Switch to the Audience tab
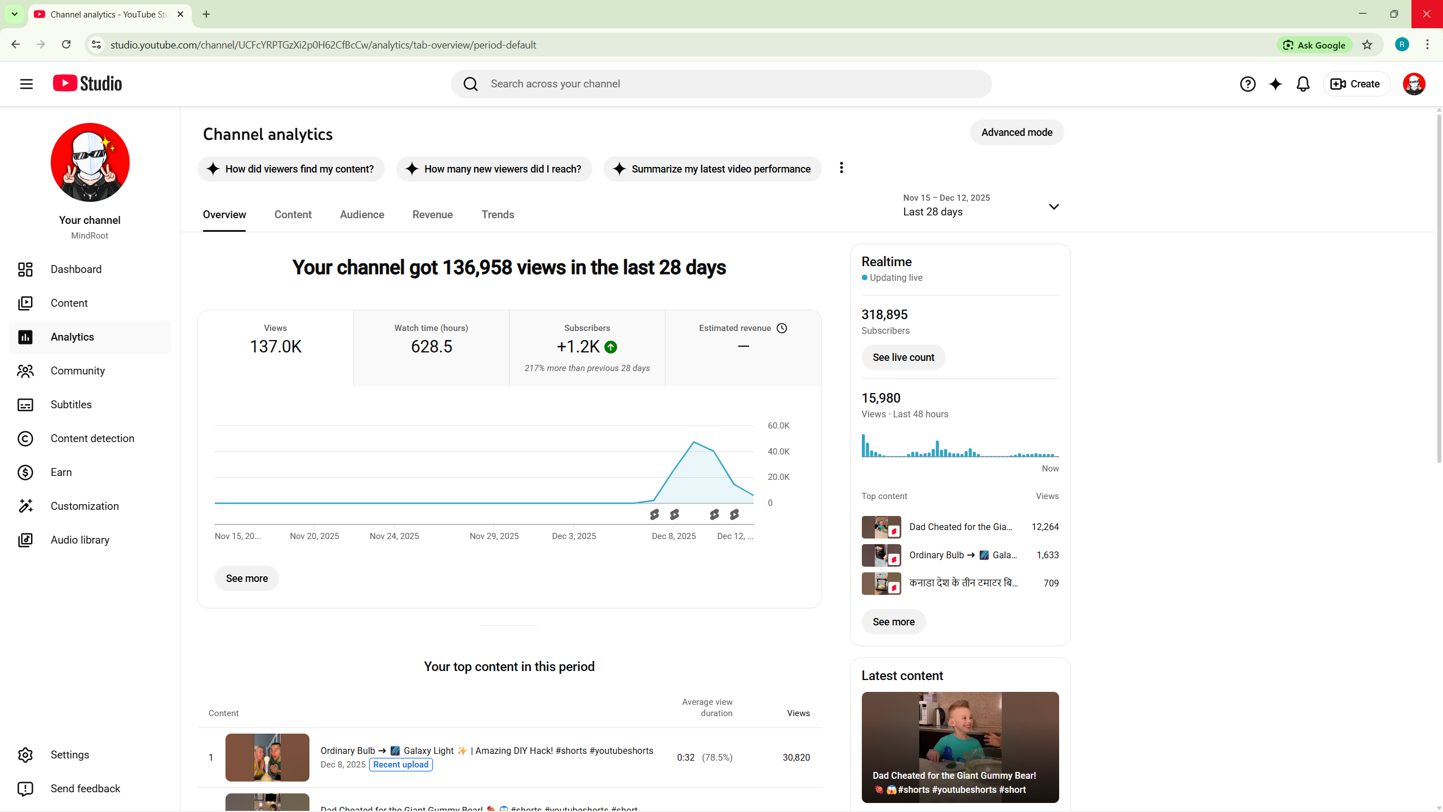This screenshot has width=1443, height=812. 362,215
